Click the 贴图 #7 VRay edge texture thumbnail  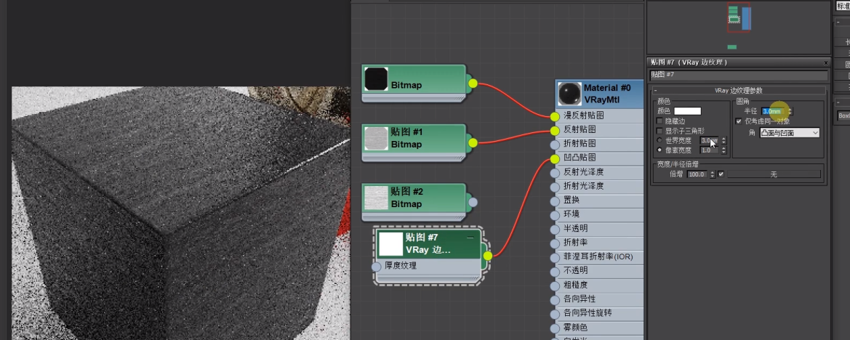coord(390,243)
